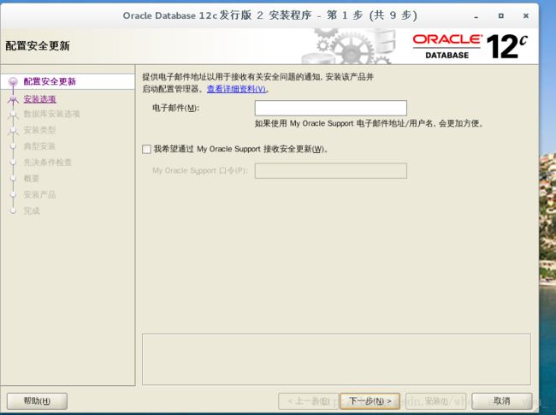
Task: Select 安装类型 step in sidebar
Action: point(39,130)
